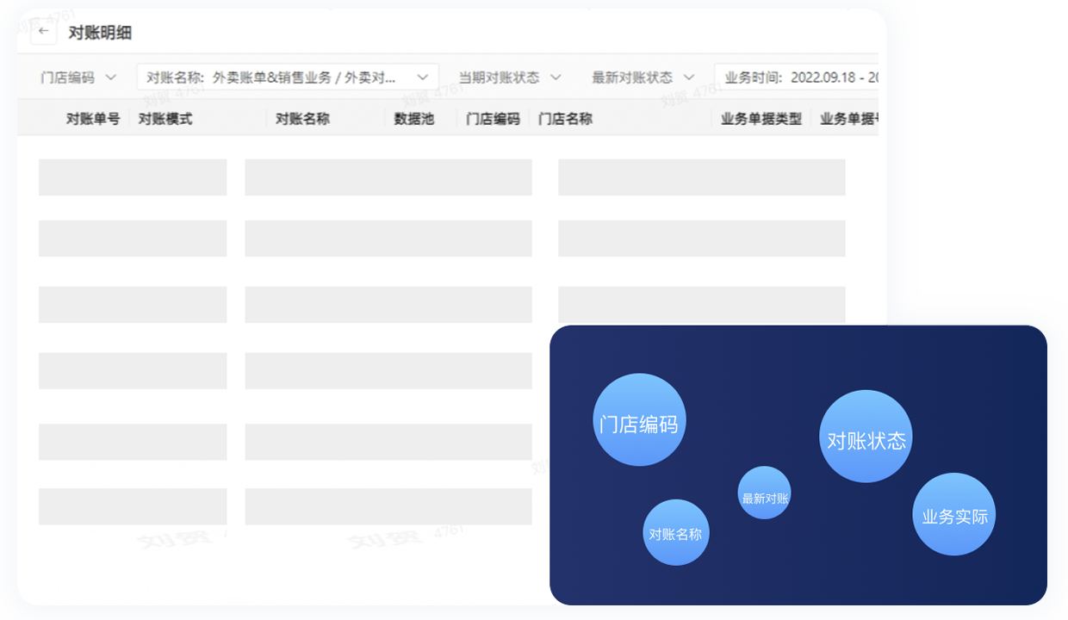
Task: Click the 对账明细 page title
Action: (x=100, y=33)
